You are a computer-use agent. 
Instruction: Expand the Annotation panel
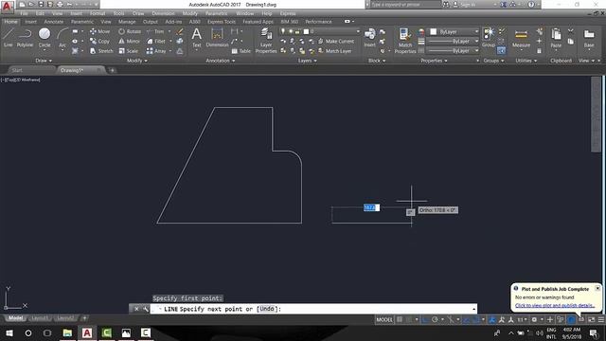(221, 61)
